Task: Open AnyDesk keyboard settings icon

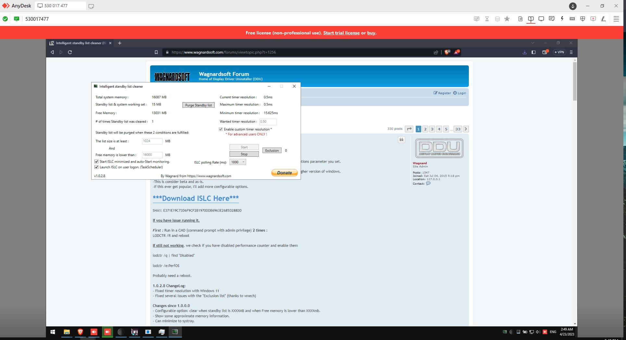Action: 572,19
